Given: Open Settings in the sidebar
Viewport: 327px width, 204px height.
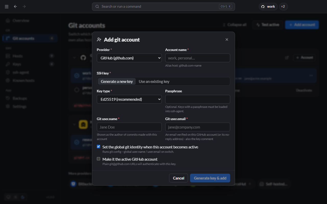Looking at the screenshot, I should pos(30,106).
